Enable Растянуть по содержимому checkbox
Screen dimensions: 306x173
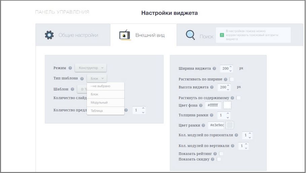[x=238, y=98]
